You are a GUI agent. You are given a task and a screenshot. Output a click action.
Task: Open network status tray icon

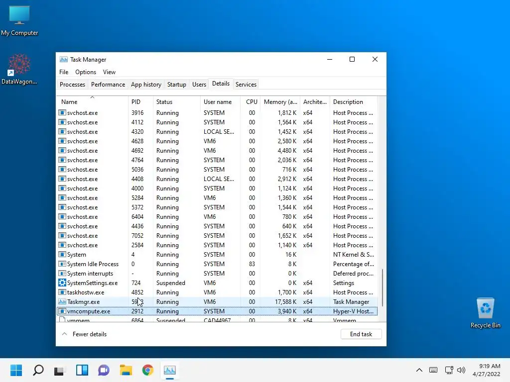[449, 370]
